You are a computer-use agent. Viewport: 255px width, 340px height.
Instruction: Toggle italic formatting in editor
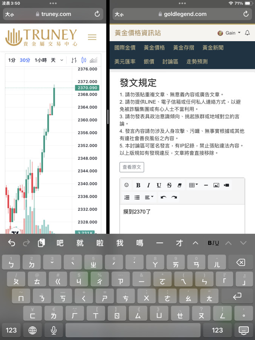(148, 185)
